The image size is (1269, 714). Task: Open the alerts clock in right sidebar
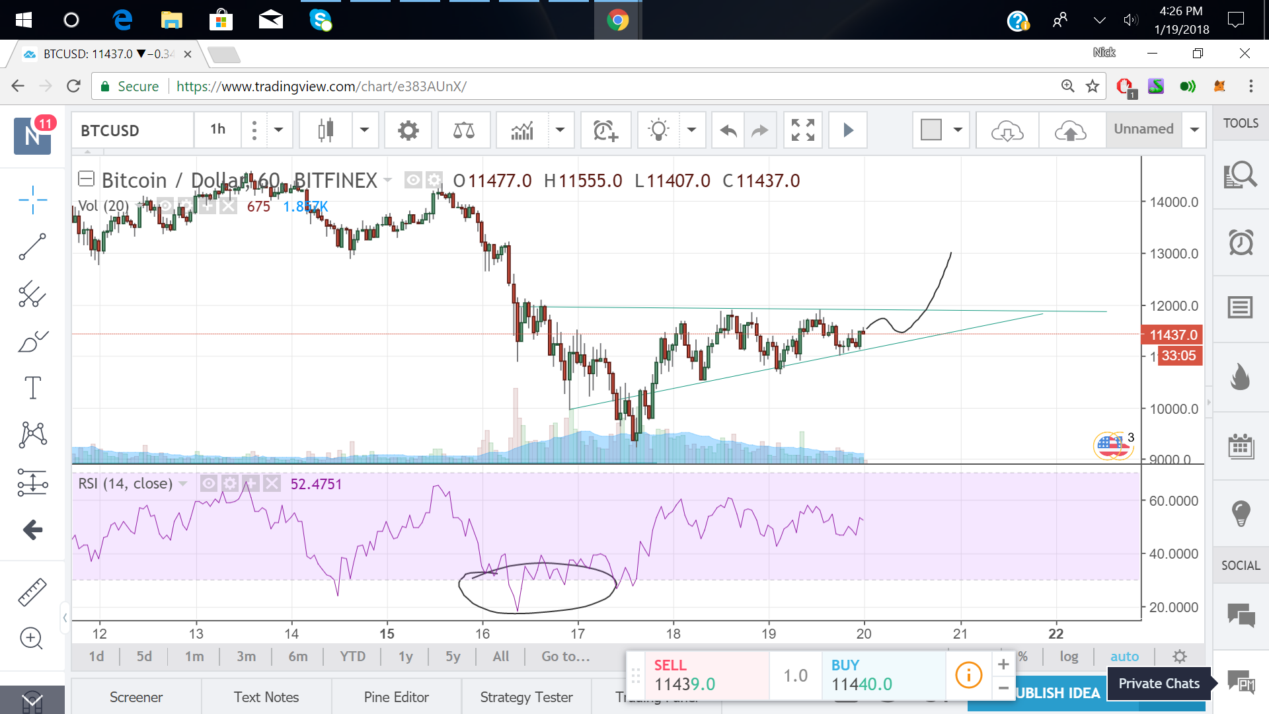1241,243
